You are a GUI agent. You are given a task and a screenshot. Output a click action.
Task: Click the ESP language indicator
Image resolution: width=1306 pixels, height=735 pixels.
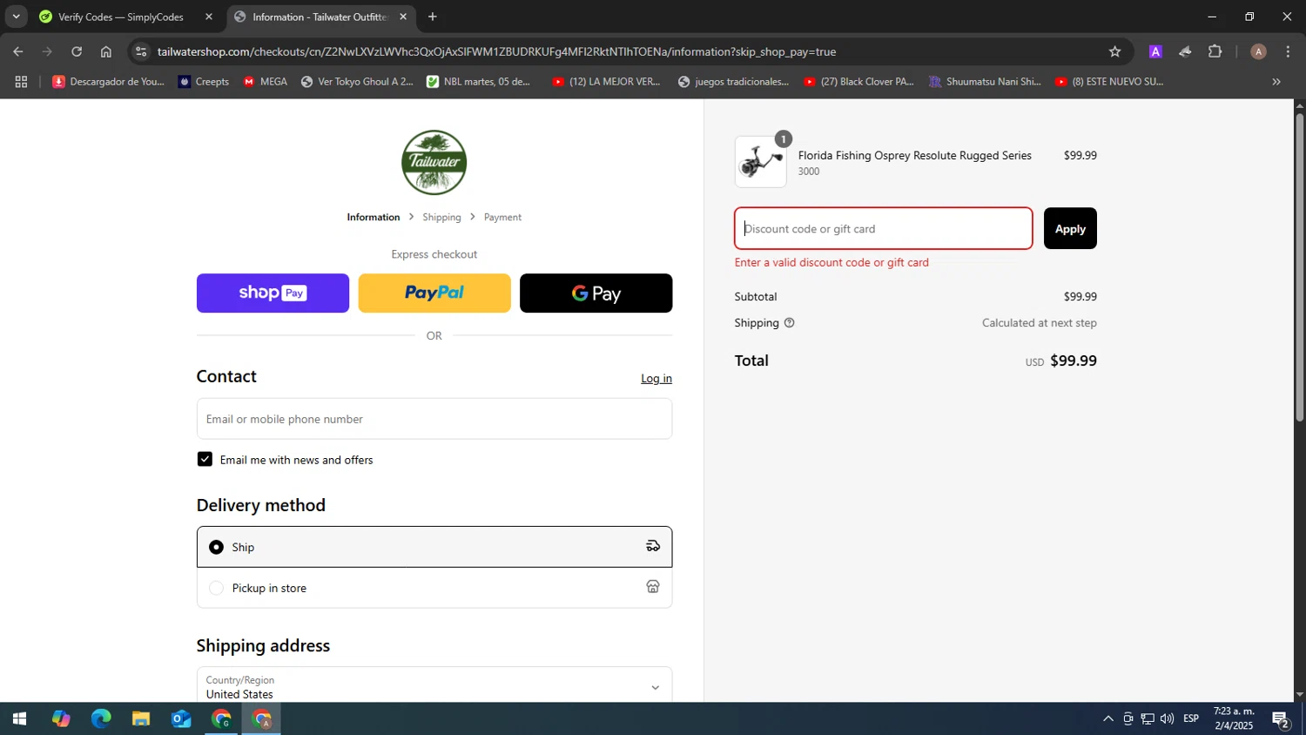pos(1191,718)
